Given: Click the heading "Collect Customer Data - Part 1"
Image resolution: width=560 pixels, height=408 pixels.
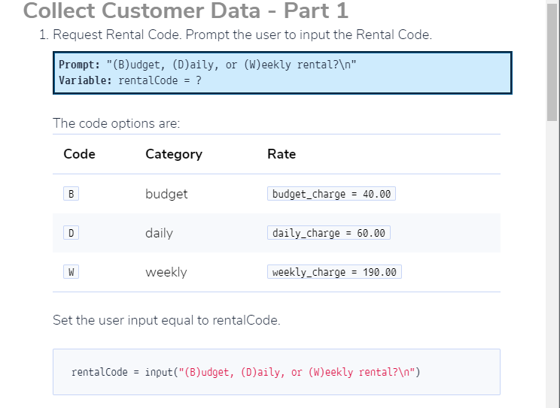Looking at the screenshot, I should (x=186, y=11).
